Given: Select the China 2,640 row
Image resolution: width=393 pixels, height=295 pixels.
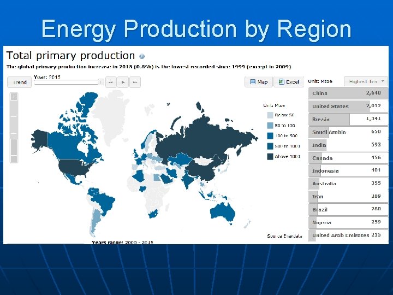Looking at the screenshot, I should pos(348,93).
